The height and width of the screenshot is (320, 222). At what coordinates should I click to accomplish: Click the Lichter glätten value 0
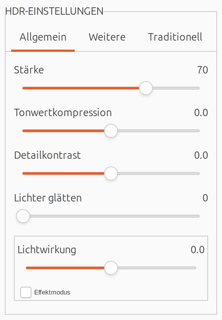[x=205, y=198]
